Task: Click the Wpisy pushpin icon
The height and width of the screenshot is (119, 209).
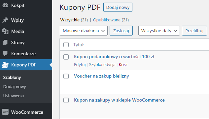Action: pyautogui.click(x=5, y=20)
